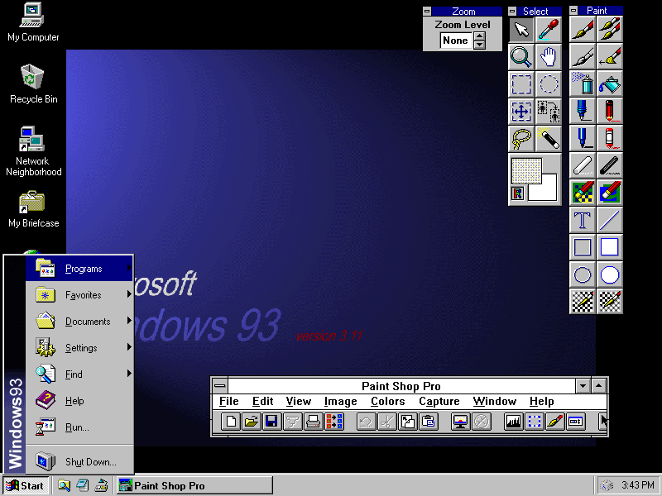Open the Capture menu
This screenshot has height=496, width=662.
click(x=439, y=402)
